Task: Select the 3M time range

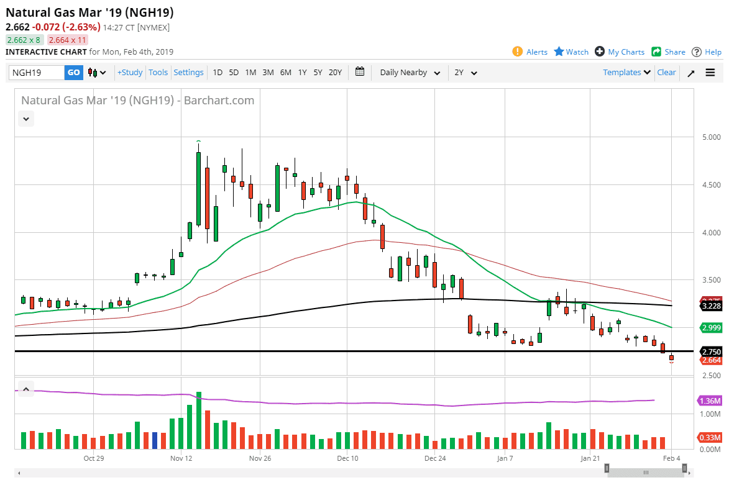Action: point(268,73)
